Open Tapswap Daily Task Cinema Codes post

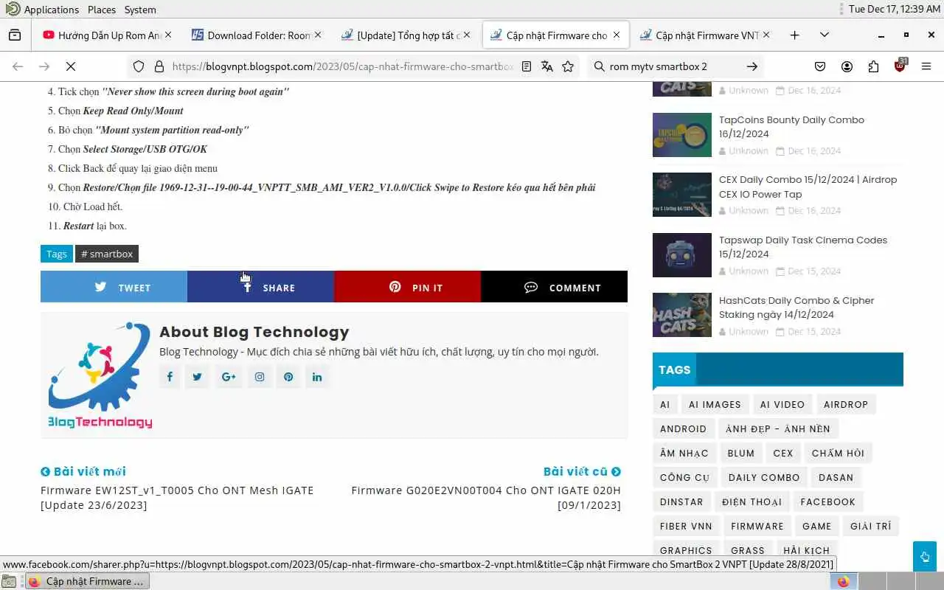(x=803, y=247)
